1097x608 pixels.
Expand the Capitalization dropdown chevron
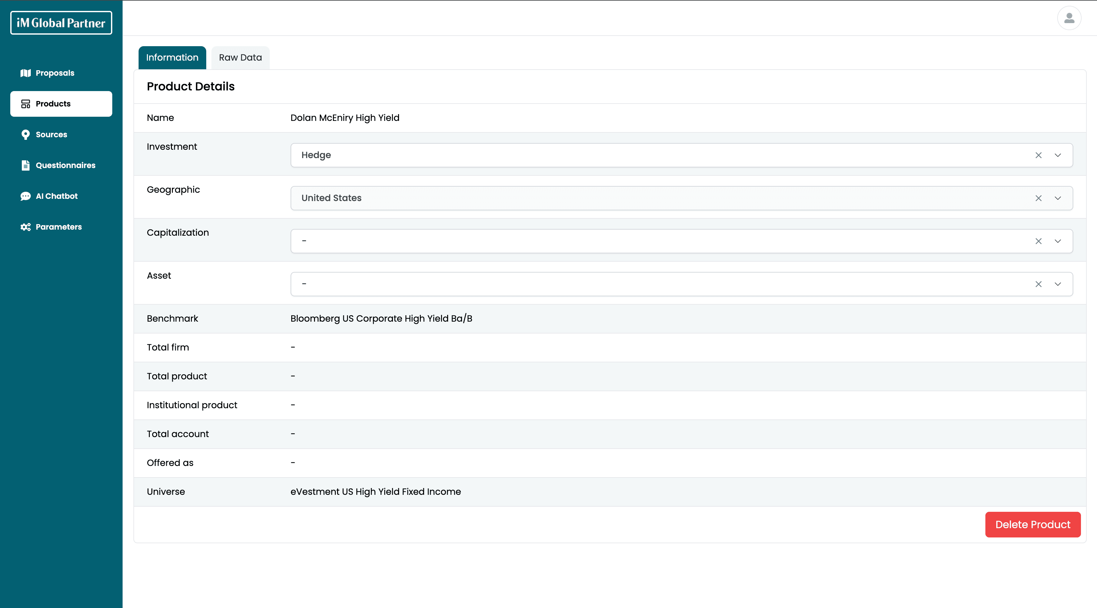1058,241
